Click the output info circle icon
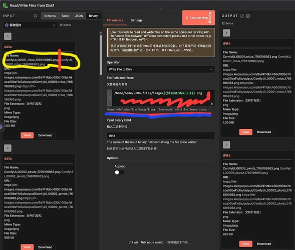The image size is (295, 250). (248, 16)
